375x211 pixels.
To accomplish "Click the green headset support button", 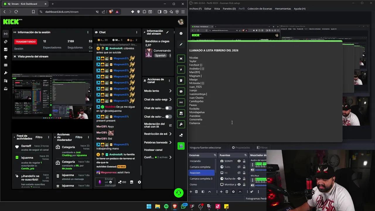I will 179,193.
